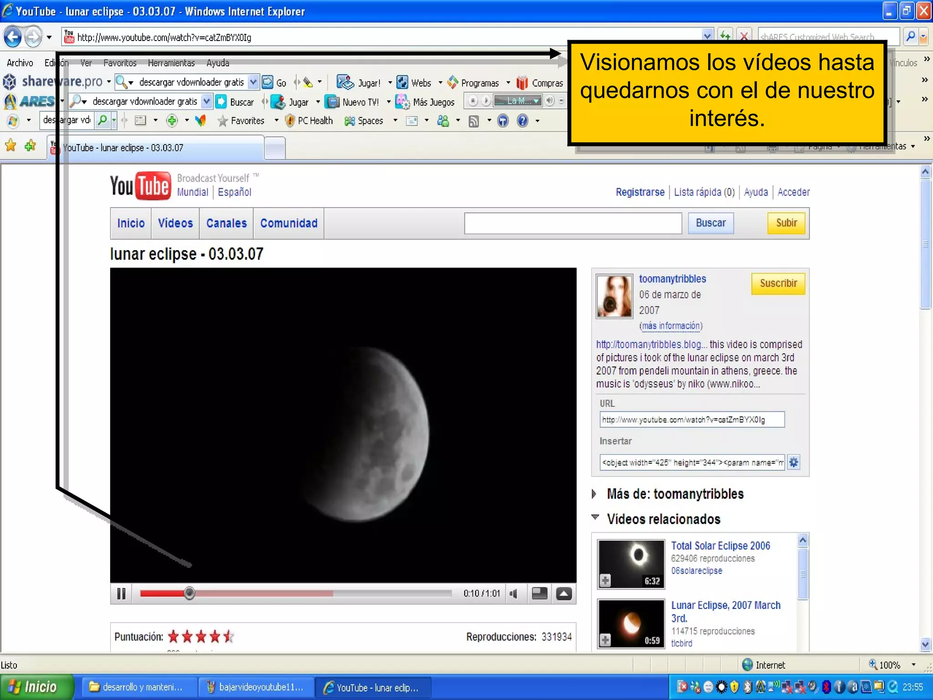The height and width of the screenshot is (700, 933).
Task: Mute the video player volume icon
Action: tap(514, 594)
